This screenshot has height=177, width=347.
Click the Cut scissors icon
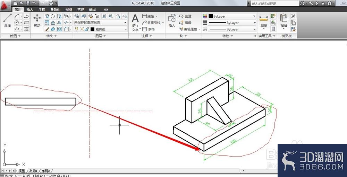tap(293, 16)
